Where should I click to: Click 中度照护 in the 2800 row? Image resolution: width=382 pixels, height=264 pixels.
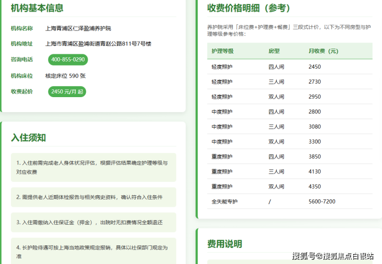pyautogui.click(x=222, y=112)
